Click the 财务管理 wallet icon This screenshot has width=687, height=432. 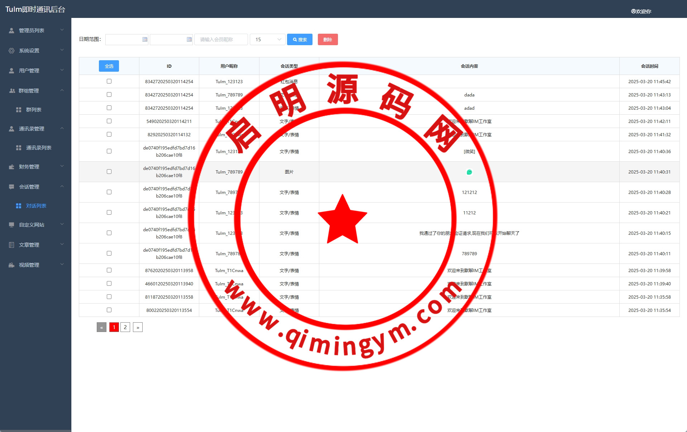coord(11,167)
